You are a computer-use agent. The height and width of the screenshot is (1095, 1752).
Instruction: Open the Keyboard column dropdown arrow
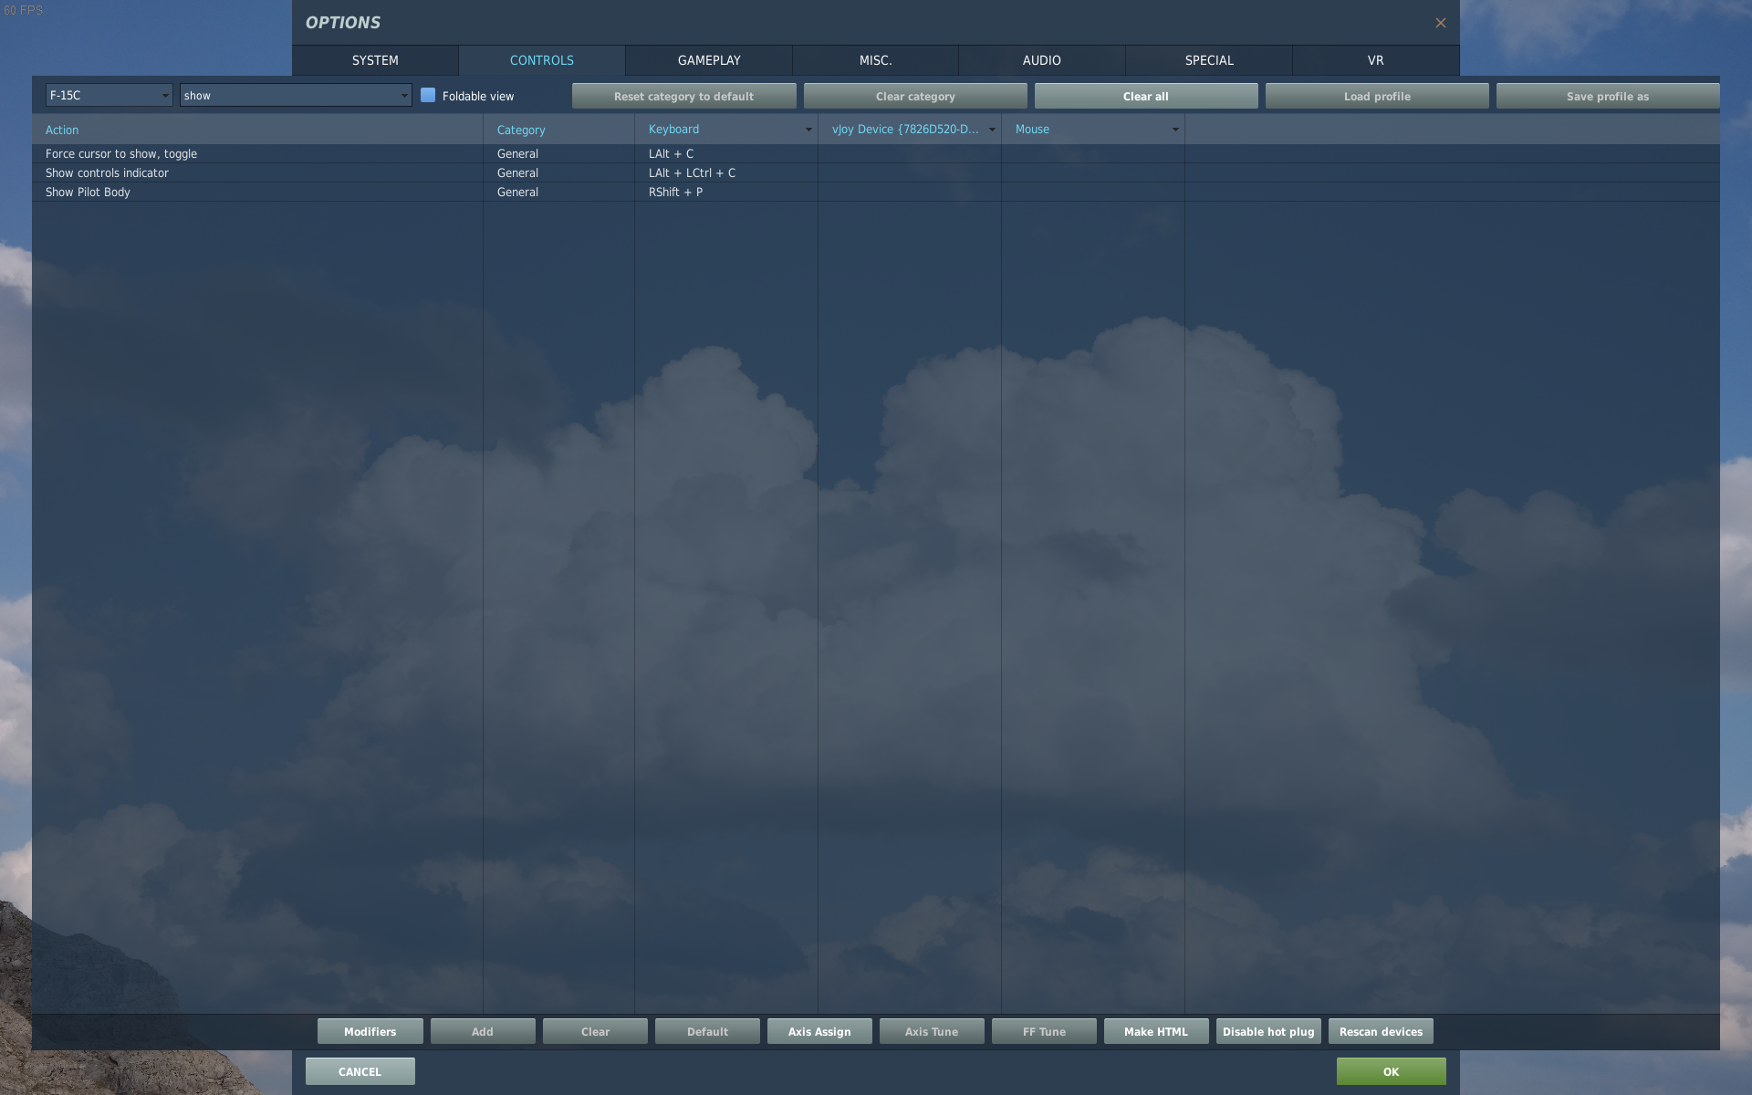(x=808, y=130)
